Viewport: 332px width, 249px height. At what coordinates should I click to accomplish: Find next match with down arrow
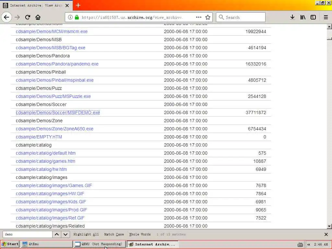pos(65,234)
